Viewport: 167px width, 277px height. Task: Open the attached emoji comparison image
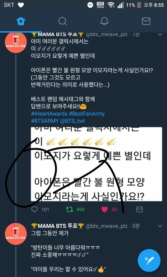[96, 164]
